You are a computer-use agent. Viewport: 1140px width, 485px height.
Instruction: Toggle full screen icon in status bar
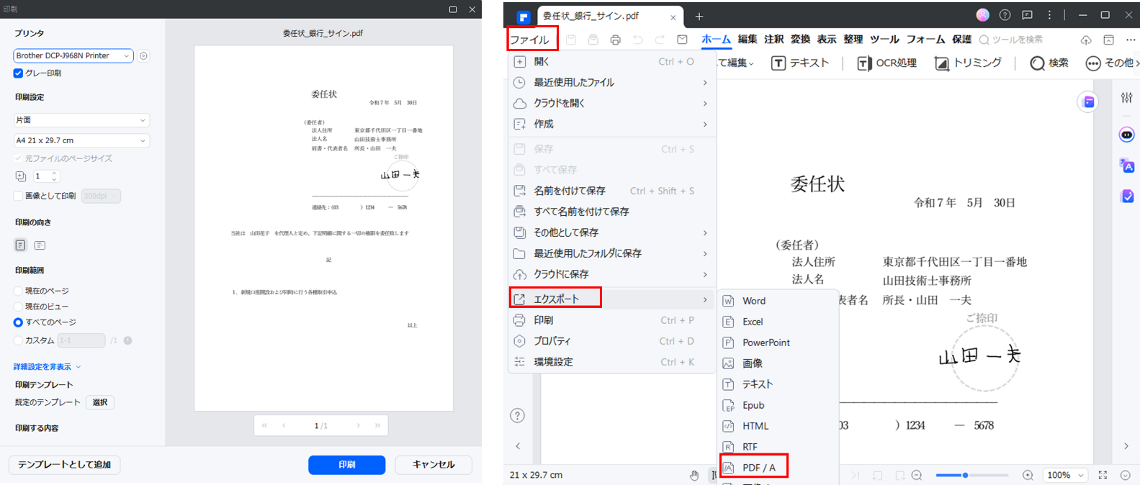pyautogui.click(x=1103, y=475)
